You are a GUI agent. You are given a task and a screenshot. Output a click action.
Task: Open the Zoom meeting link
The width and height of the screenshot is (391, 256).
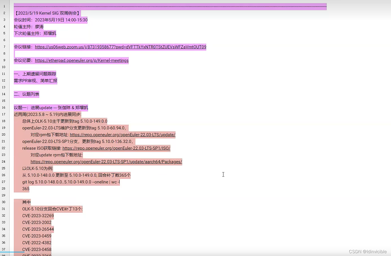click(x=120, y=47)
